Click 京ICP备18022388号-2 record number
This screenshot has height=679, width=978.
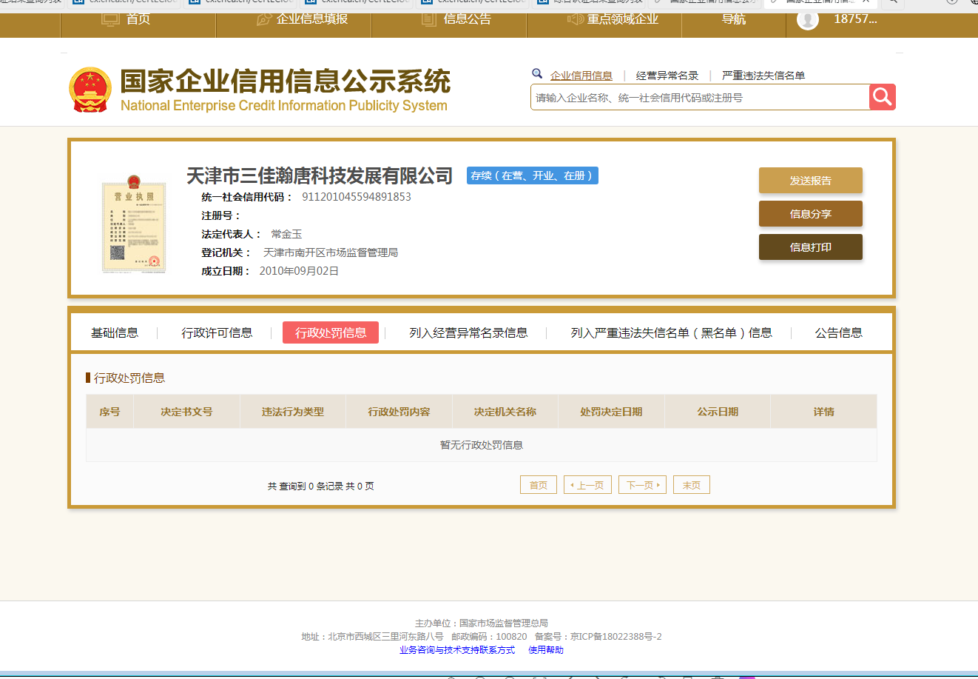click(x=616, y=637)
